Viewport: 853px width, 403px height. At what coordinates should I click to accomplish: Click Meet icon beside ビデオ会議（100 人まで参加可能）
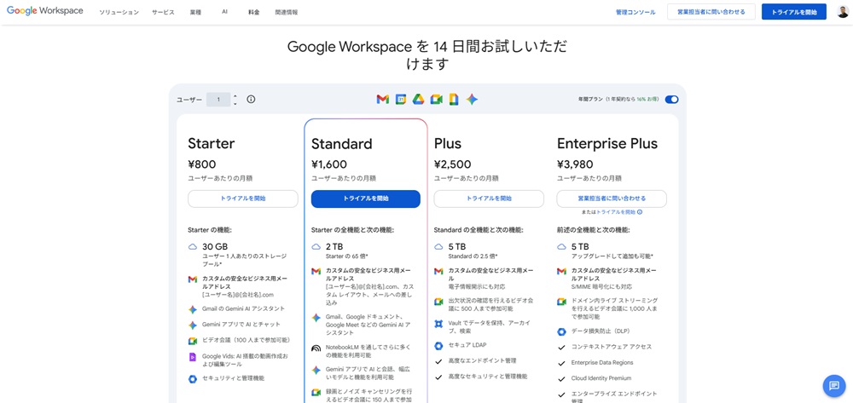(192, 341)
